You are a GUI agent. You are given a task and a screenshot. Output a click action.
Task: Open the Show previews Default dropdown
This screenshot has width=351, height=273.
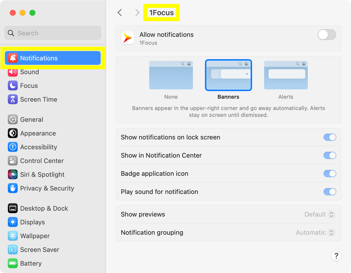coord(320,214)
